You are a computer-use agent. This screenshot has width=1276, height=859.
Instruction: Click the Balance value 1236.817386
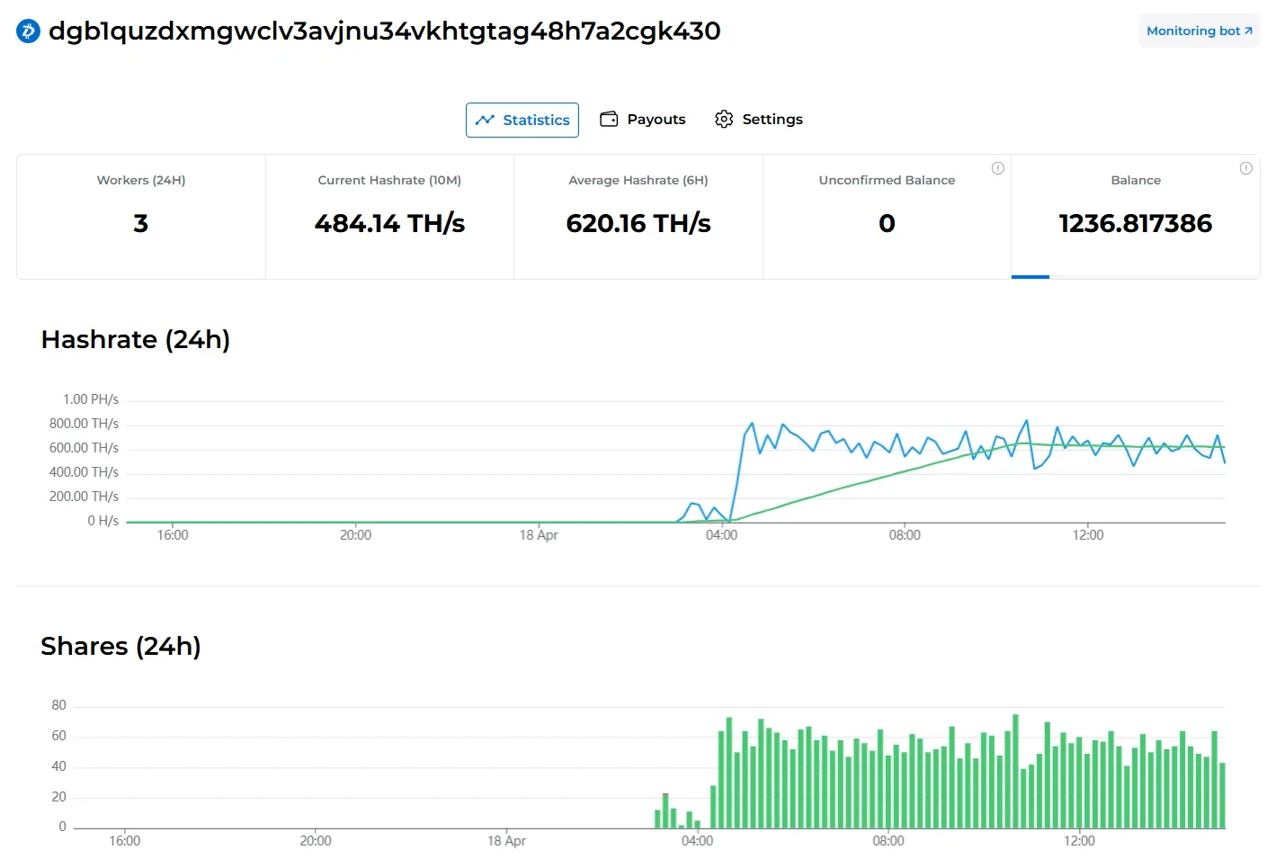(1135, 223)
